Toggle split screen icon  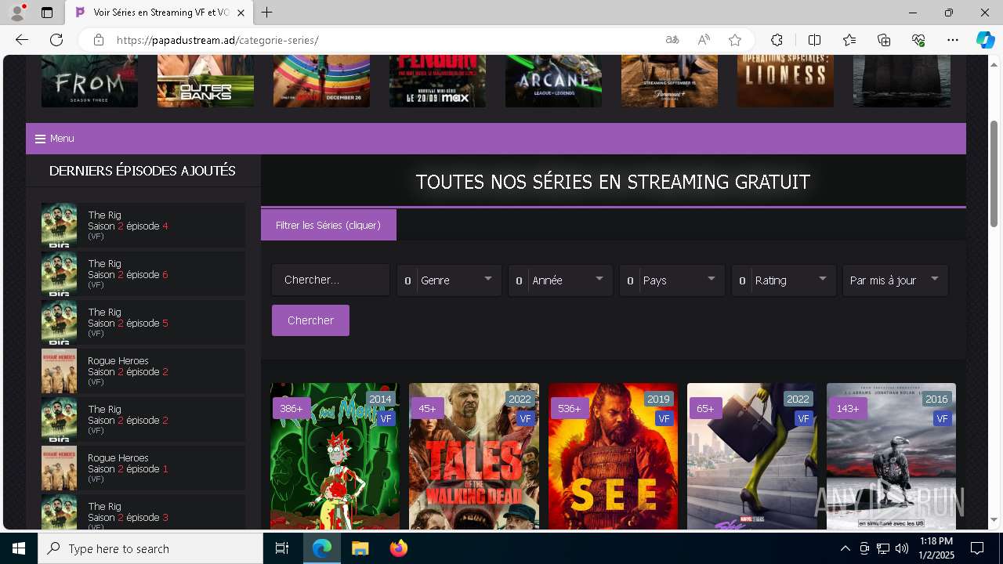tap(814, 40)
